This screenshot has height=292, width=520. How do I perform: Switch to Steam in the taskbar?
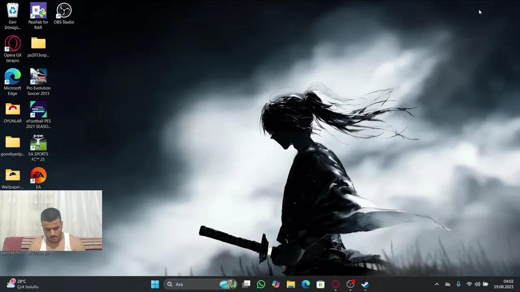(365, 284)
